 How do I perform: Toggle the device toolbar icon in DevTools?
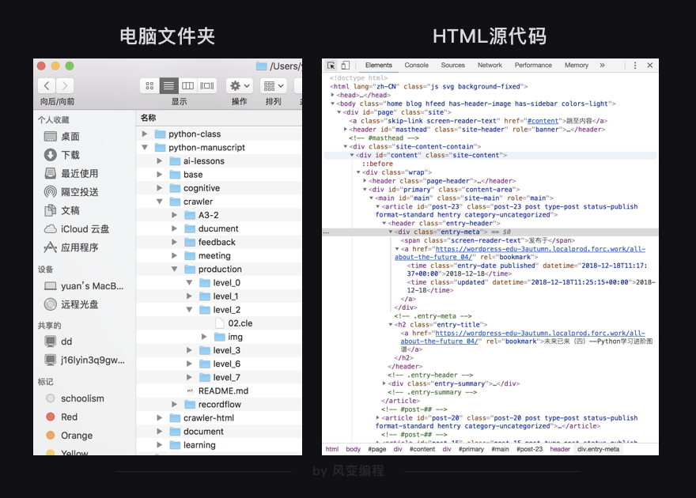tap(346, 66)
